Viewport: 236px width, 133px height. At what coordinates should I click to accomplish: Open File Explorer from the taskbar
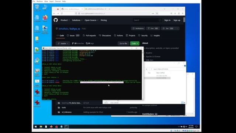pos(41,127)
